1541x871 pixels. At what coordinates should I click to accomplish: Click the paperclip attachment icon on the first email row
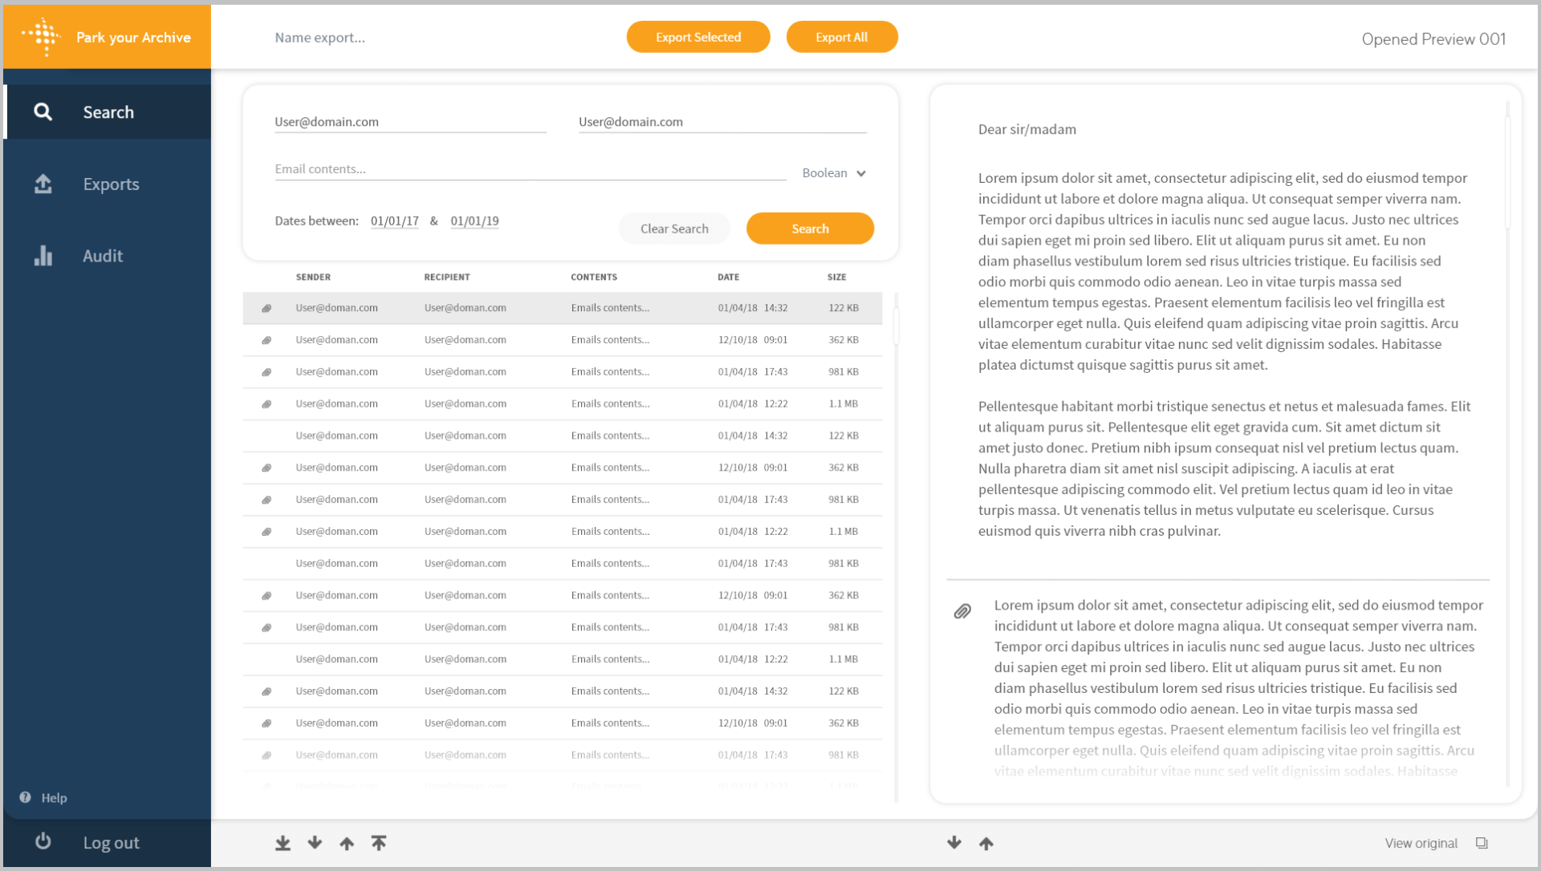266,307
